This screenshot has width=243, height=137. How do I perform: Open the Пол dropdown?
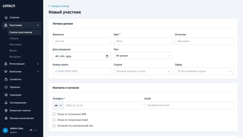click(x=143, y=56)
